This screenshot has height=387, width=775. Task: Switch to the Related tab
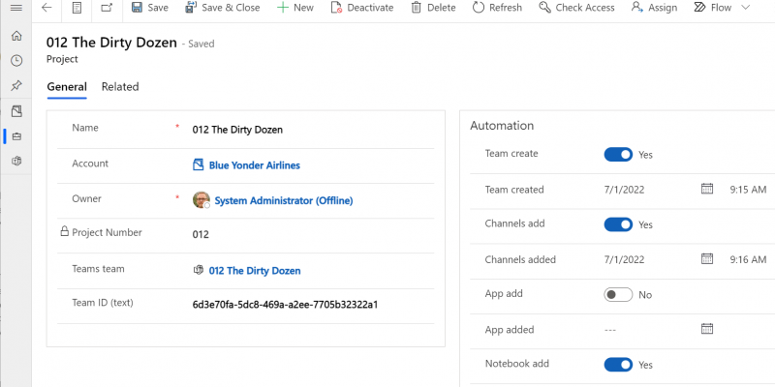120,87
